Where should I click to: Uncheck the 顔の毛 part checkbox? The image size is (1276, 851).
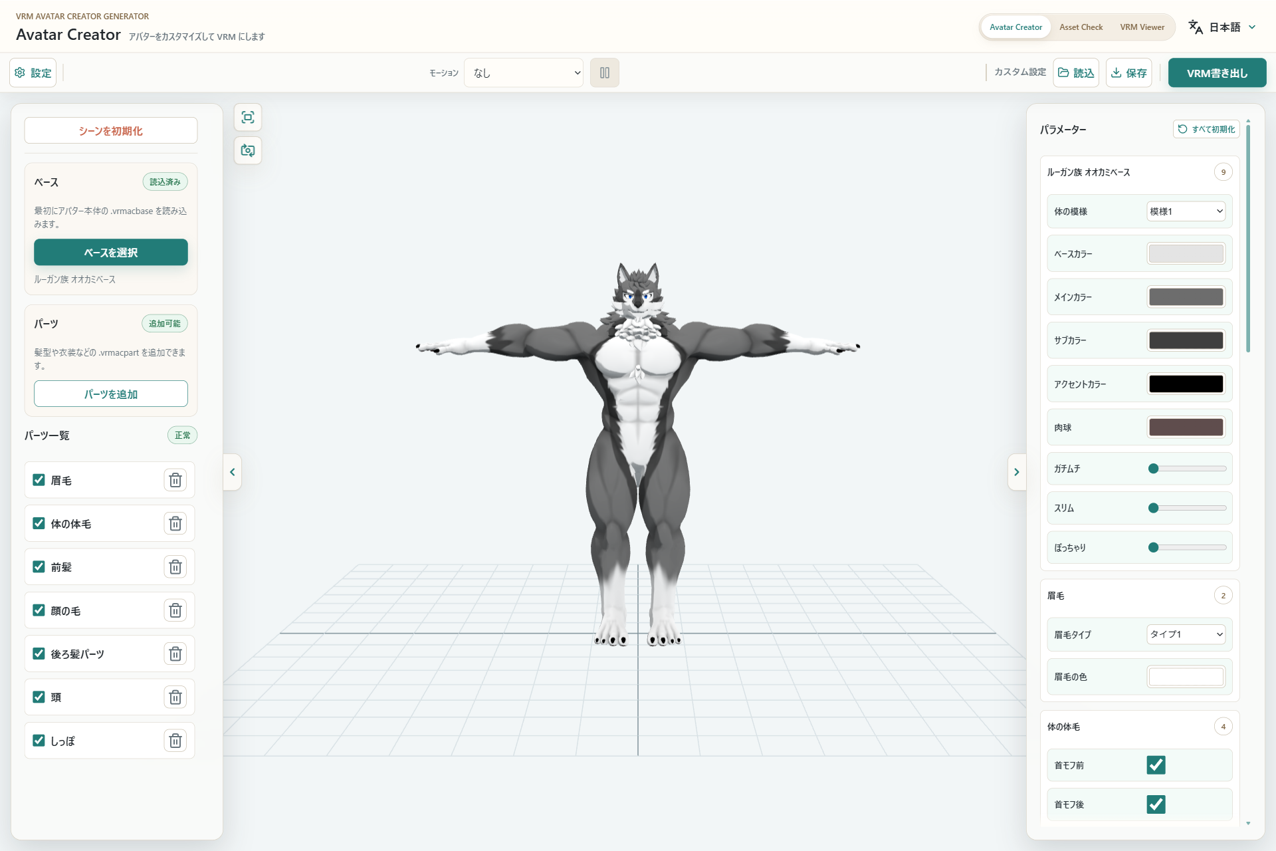point(39,610)
